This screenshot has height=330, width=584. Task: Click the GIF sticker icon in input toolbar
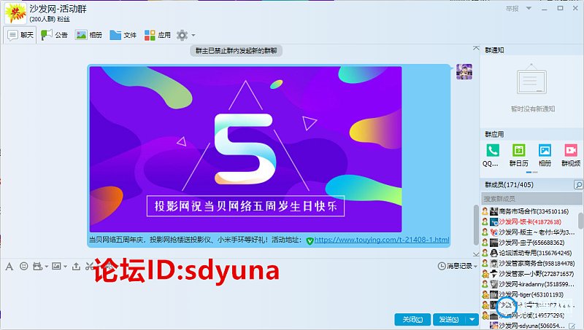37,266
